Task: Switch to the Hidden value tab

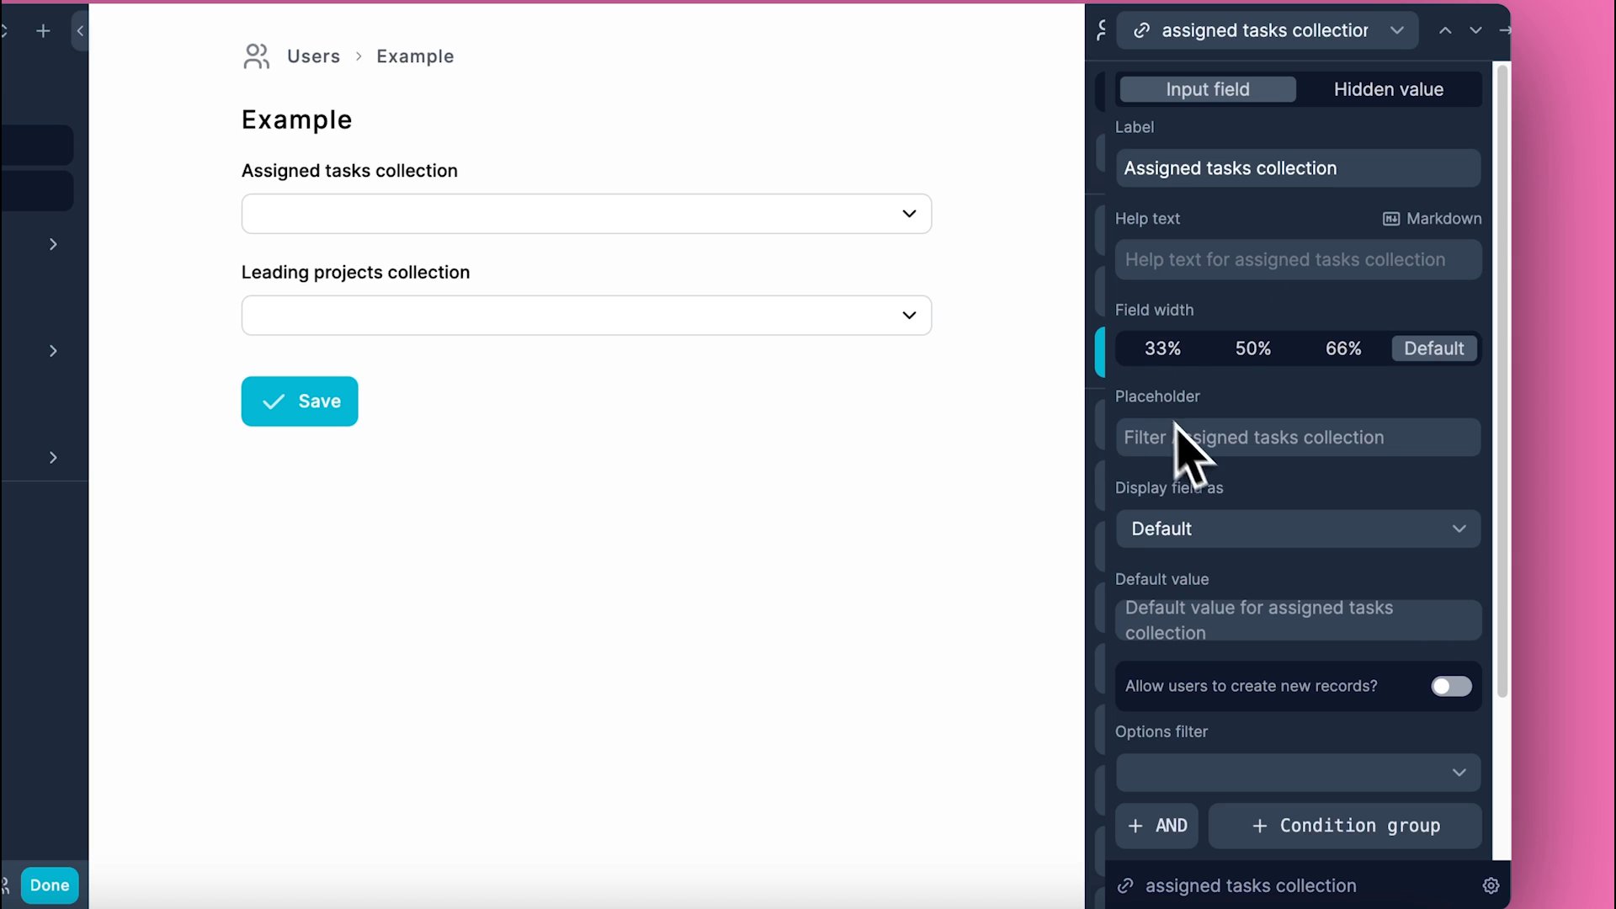Action: [x=1388, y=89]
